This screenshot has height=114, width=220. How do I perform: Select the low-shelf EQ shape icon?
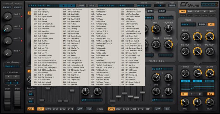click(x=184, y=94)
